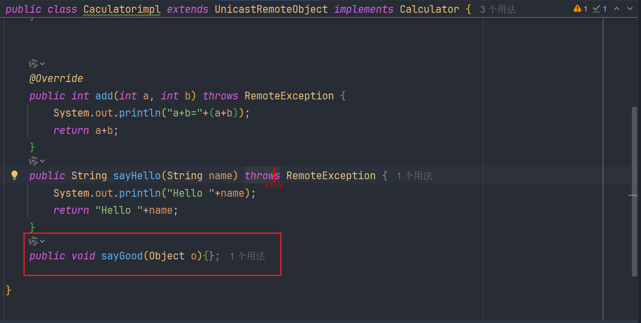641x323 pixels.
Task: Click the blue marker on the error stripe
Action: tap(633, 195)
